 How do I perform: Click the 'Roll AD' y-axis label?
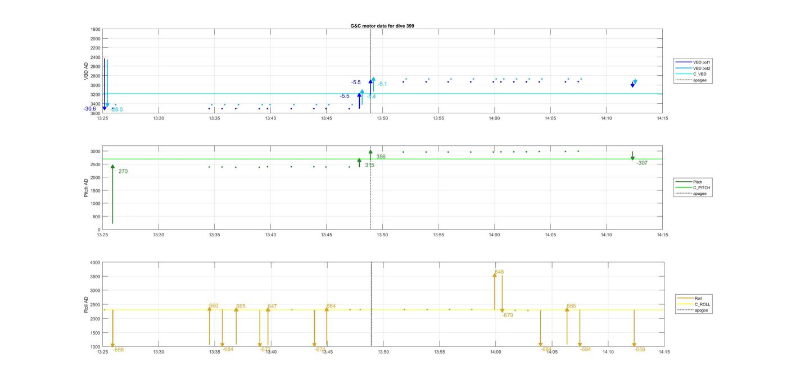click(x=86, y=305)
